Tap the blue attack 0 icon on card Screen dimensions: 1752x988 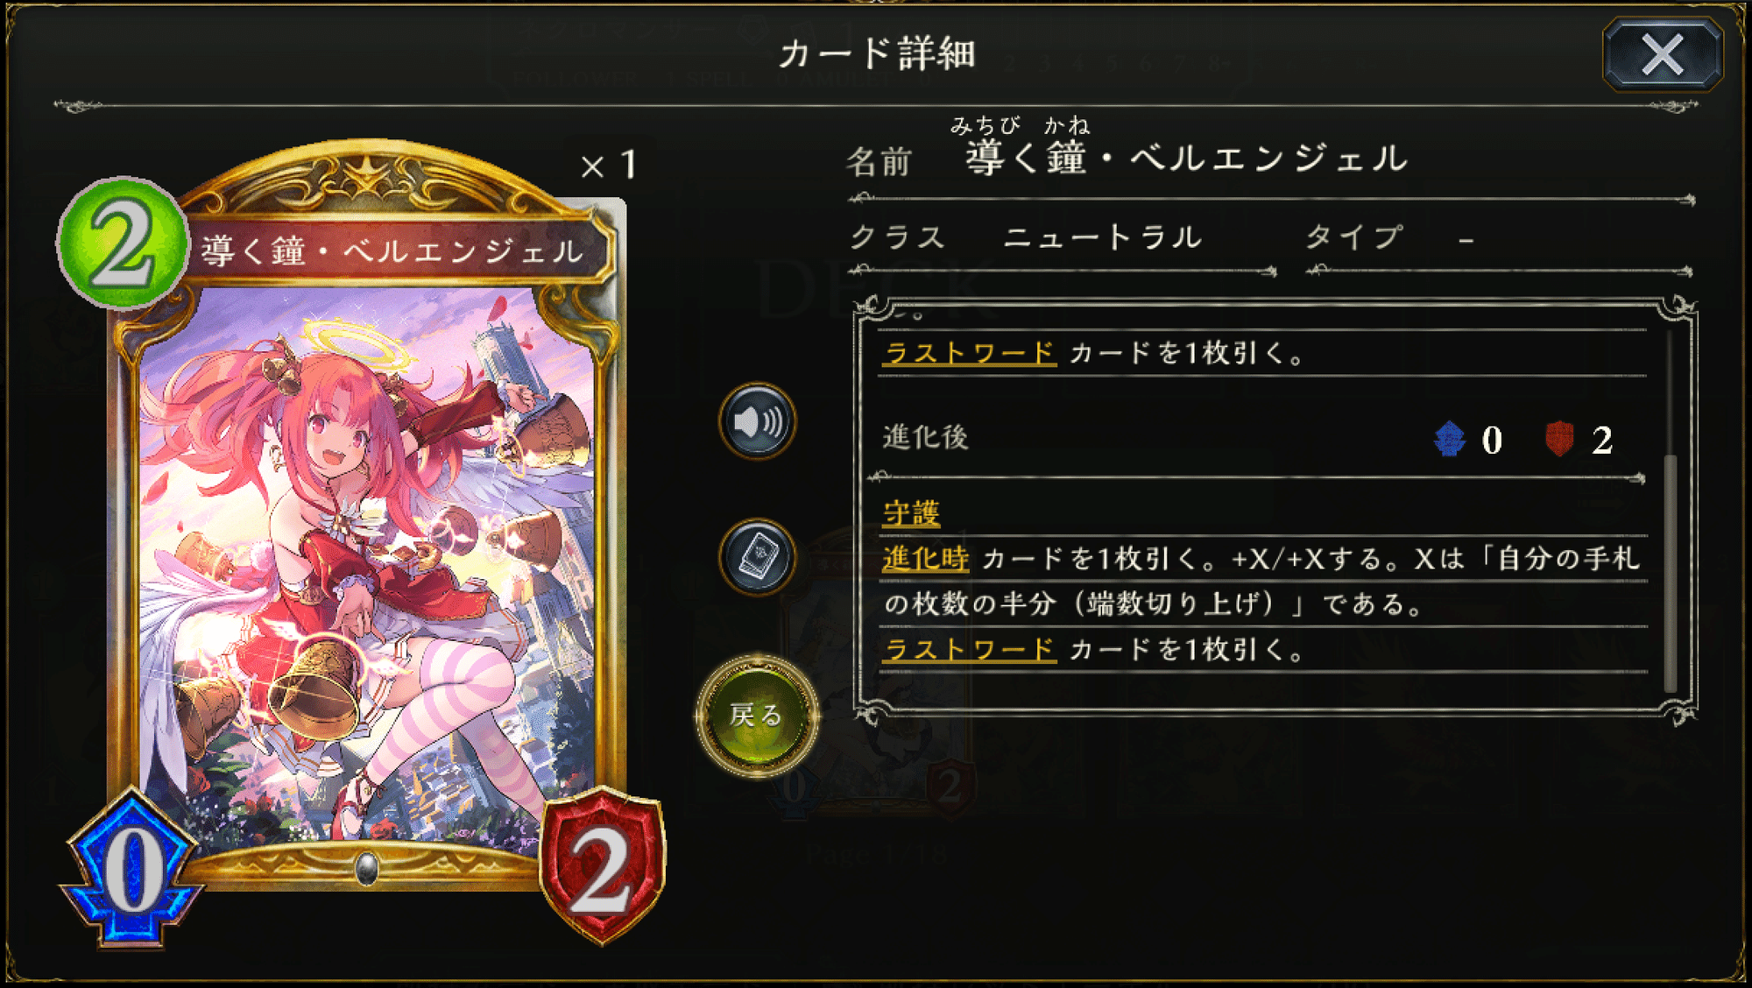[x=131, y=867]
